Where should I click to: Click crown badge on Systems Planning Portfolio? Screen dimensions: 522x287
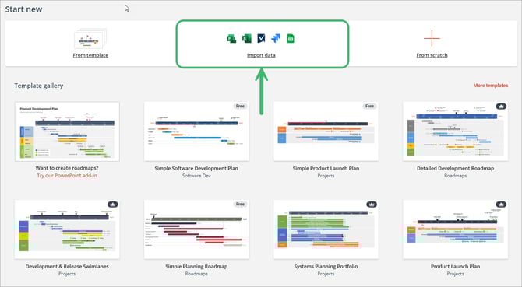pyautogui.click(x=372, y=205)
